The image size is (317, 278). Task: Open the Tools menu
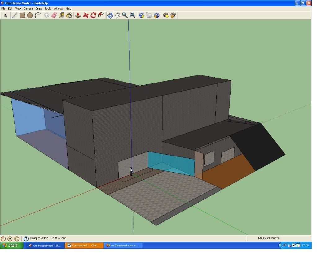(48, 8)
